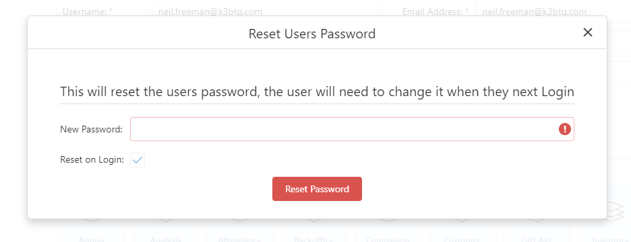631x242 pixels.
Task: Click the New Password label
Action: tap(92, 129)
